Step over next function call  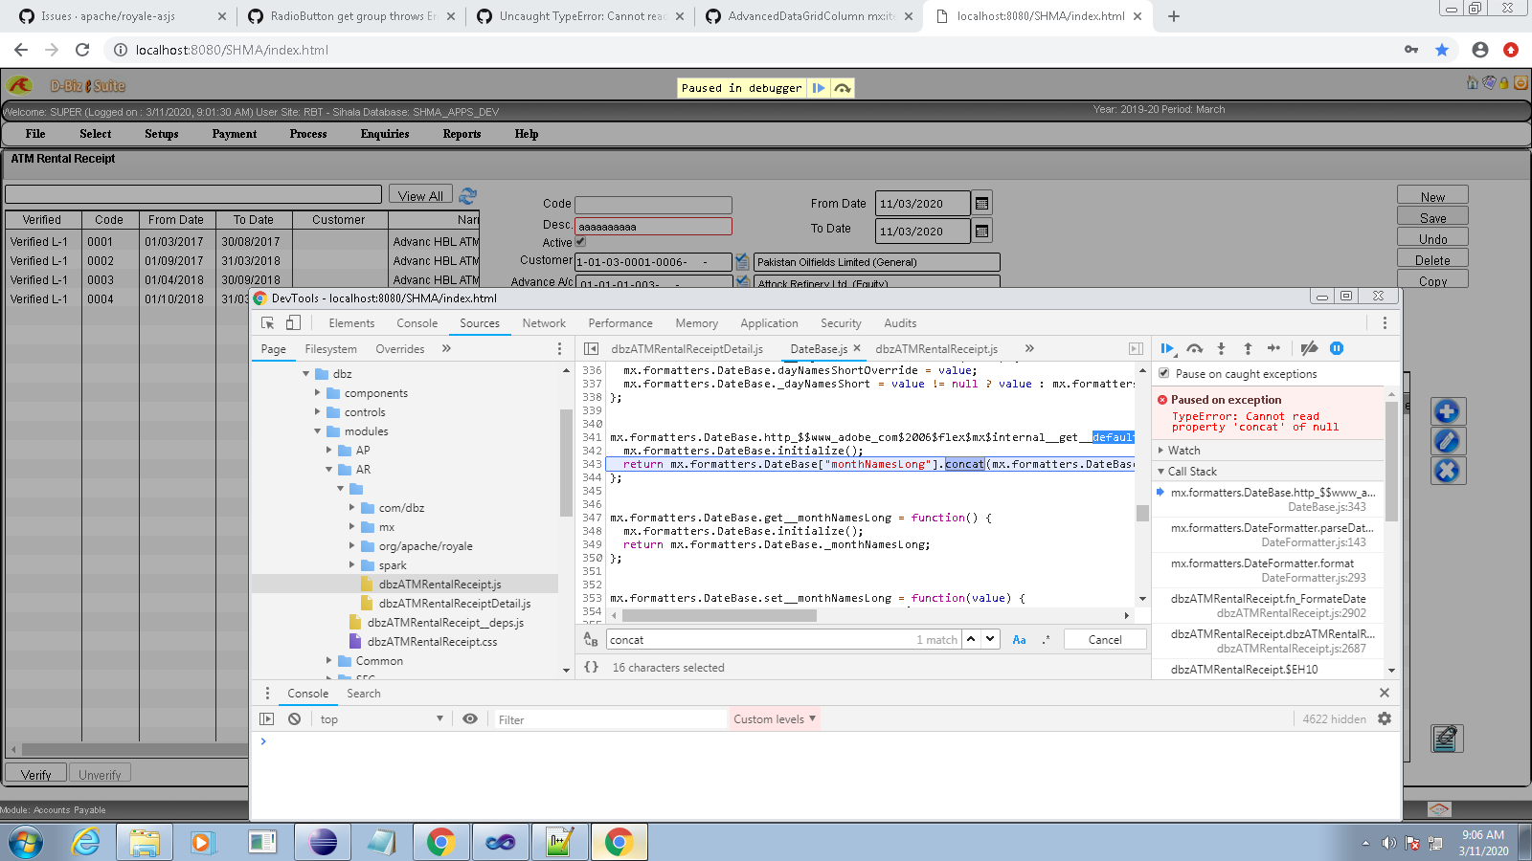click(1195, 349)
